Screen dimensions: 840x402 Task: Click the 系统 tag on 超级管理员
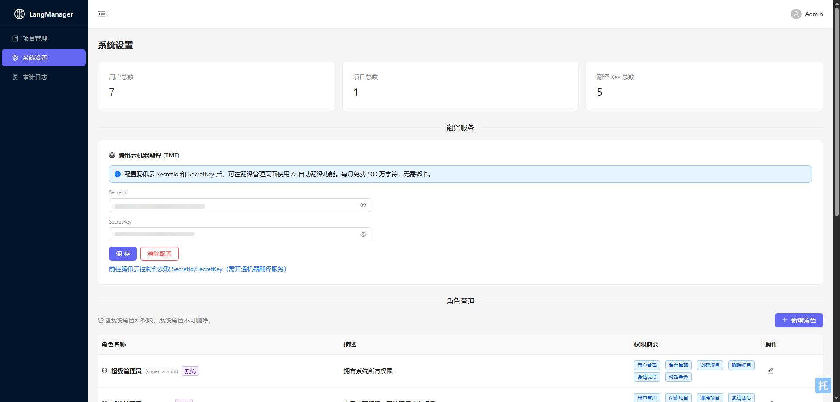tap(190, 371)
